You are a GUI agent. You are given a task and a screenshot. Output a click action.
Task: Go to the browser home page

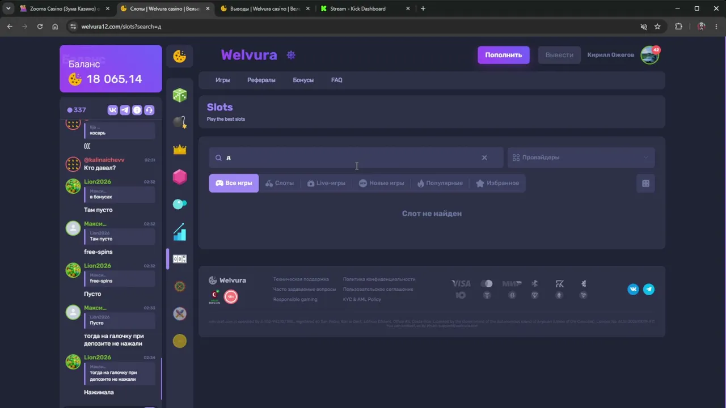tap(55, 26)
